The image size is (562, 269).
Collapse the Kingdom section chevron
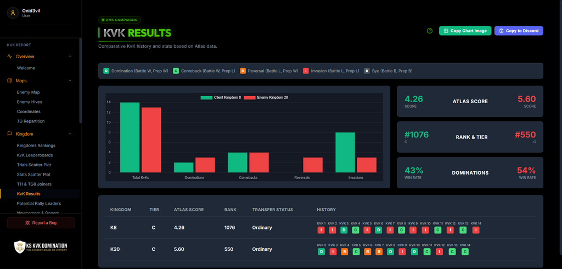pyautogui.click(x=70, y=134)
